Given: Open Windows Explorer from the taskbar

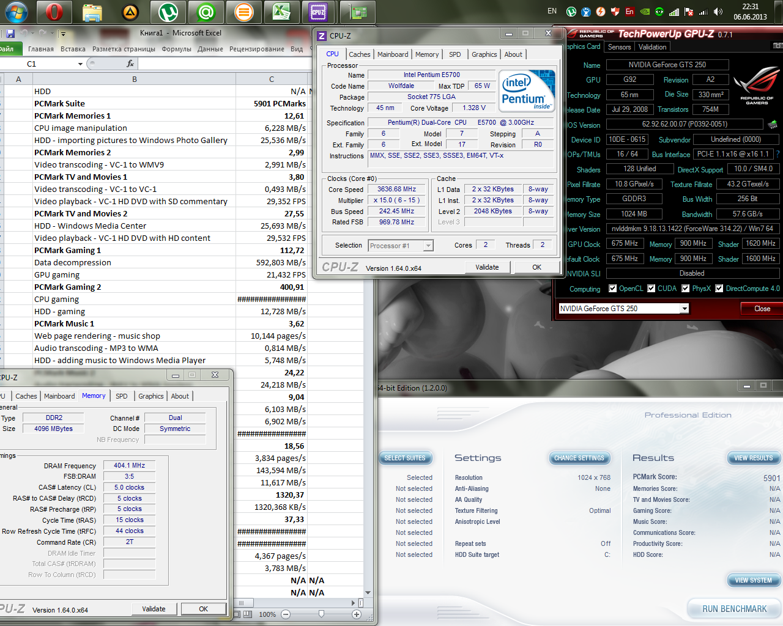Looking at the screenshot, I should [92, 12].
